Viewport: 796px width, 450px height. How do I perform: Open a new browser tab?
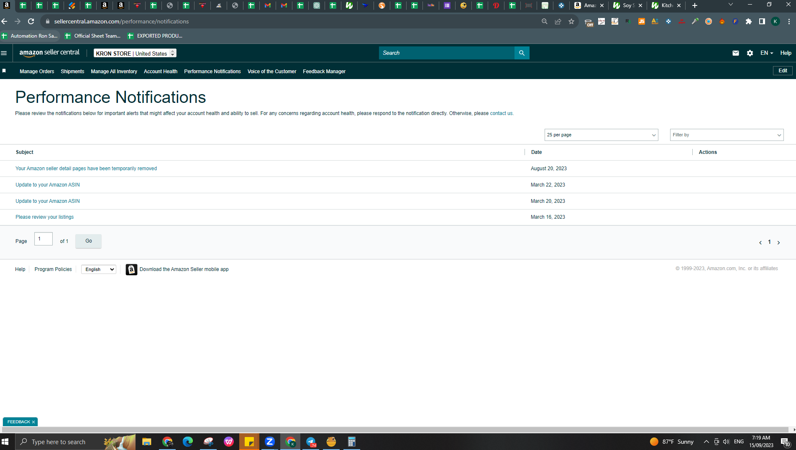(695, 5)
